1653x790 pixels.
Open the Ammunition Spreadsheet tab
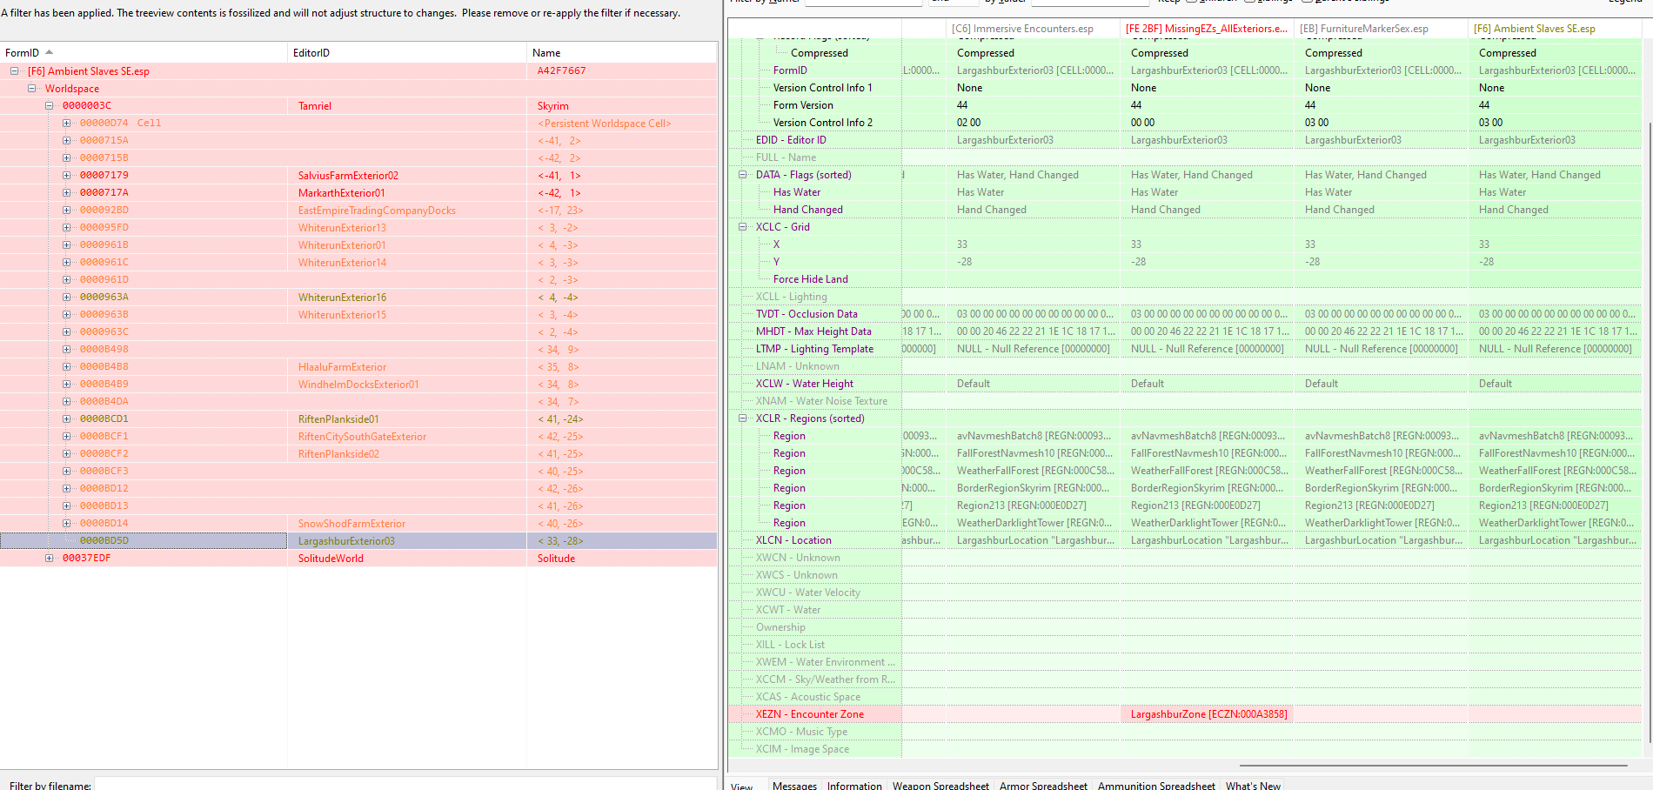(1156, 785)
